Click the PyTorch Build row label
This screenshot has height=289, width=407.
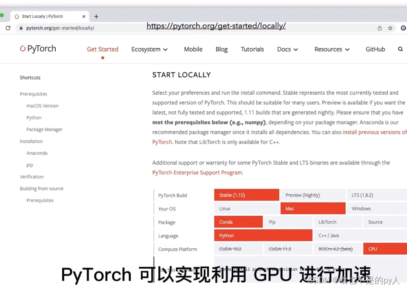172,195
